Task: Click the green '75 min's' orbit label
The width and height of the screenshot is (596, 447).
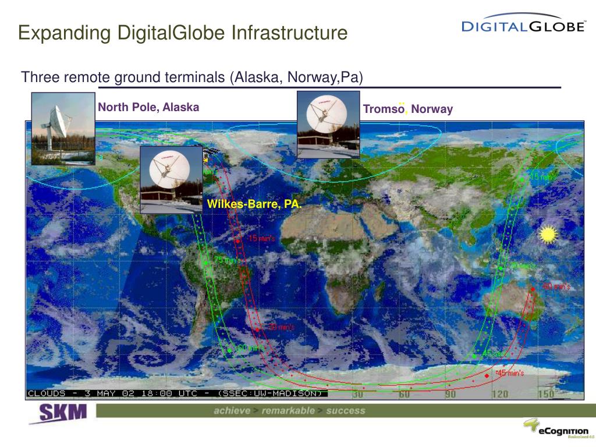Action: [x=228, y=260]
